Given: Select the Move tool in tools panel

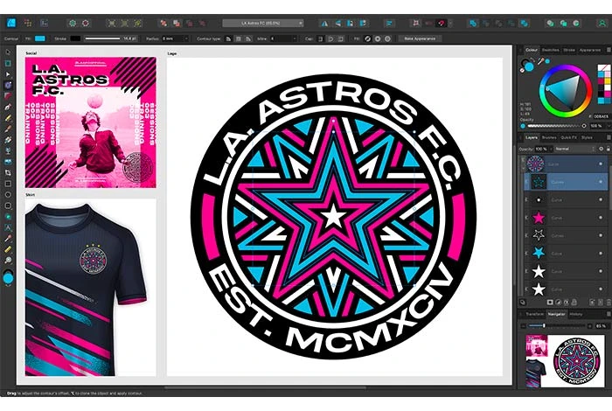Looking at the screenshot, I should coord(8,52).
